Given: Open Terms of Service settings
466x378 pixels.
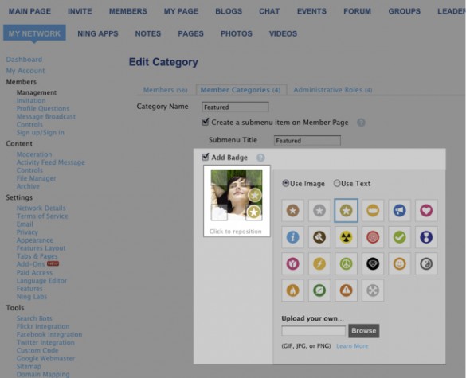Looking at the screenshot, I should coord(42,216).
